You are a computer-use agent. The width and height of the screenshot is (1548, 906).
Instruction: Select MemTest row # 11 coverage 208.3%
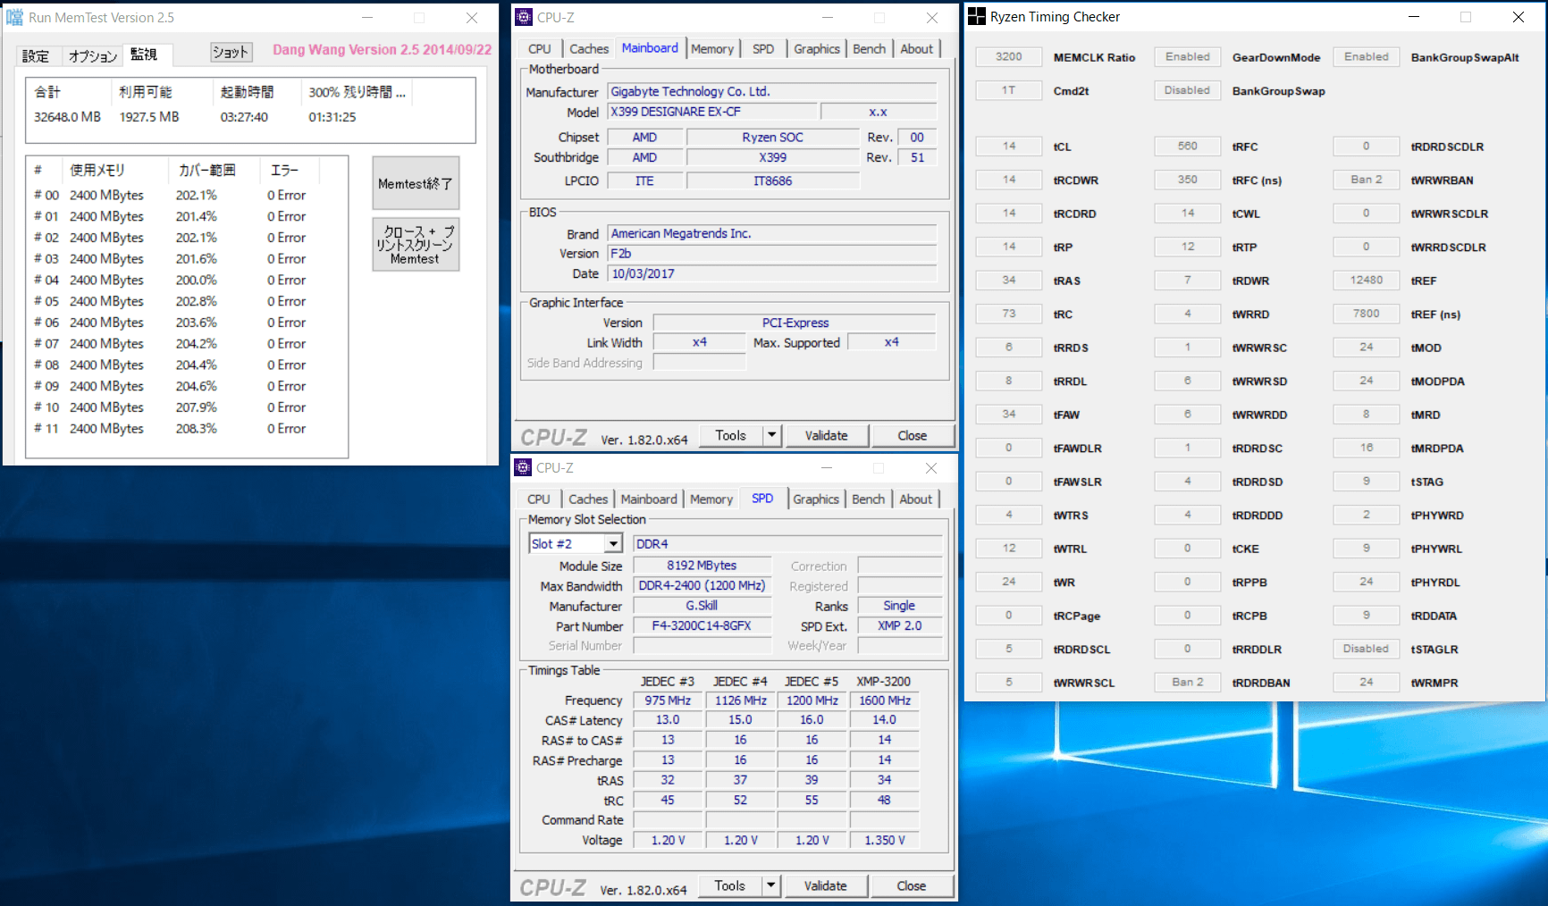click(196, 429)
